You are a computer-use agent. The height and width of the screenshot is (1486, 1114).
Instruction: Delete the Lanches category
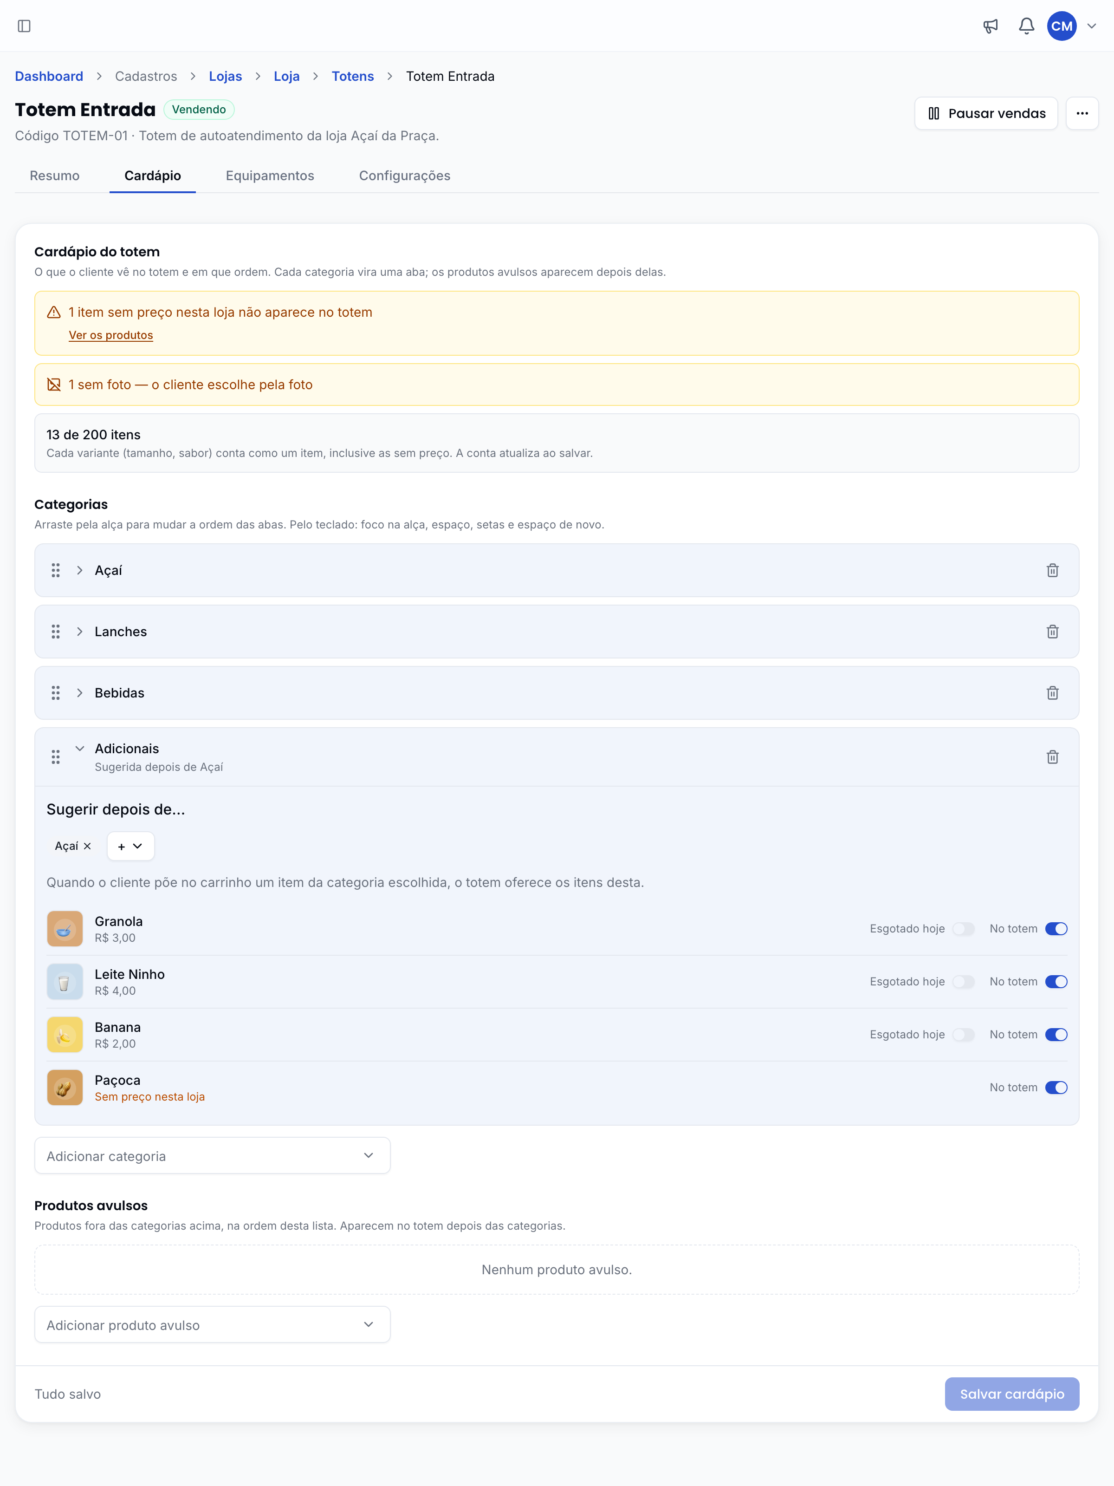(x=1052, y=632)
